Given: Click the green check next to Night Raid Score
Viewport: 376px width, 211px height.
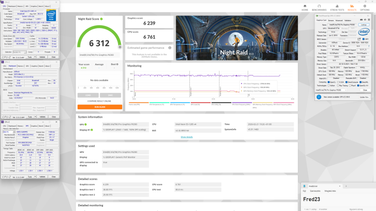Looking at the screenshot, I should (x=102, y=19).
